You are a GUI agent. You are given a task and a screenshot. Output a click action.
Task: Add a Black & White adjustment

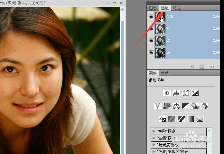click(x=186, y=106)
